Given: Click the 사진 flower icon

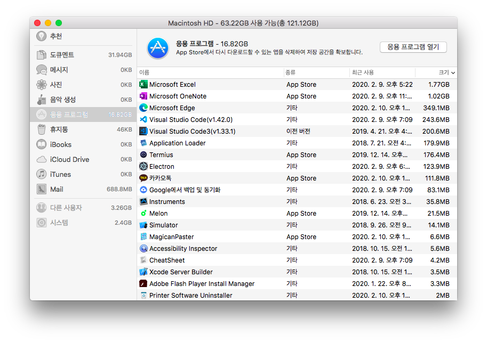Looking at the screenshot, I should coord(41,85).
